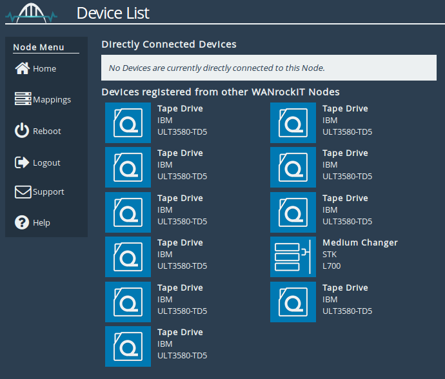Viewport: 445px width, 379px height.
Task: Open the Mappings menu item
Action: 52,100
